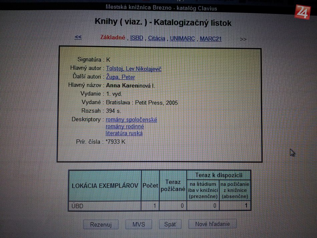Show the MARC21 record view
This screenshot has width=317, height=238.
[211, 39]
